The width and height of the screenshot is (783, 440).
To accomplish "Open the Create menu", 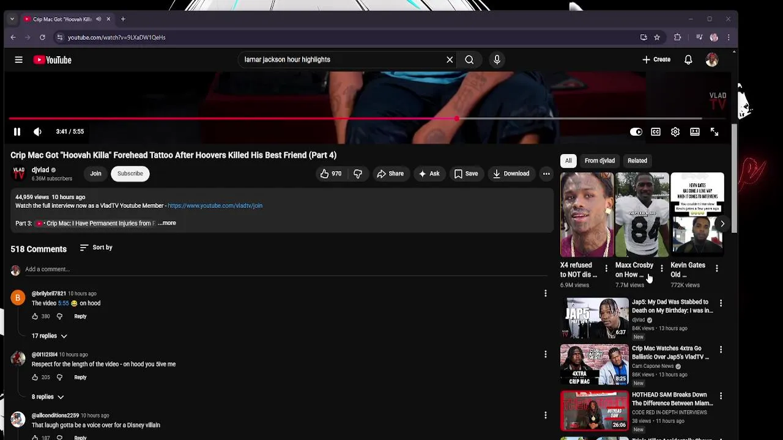I will tap(656, 60).
